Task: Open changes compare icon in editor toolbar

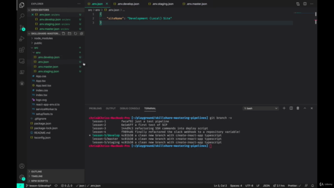Action: pos(298,4)
